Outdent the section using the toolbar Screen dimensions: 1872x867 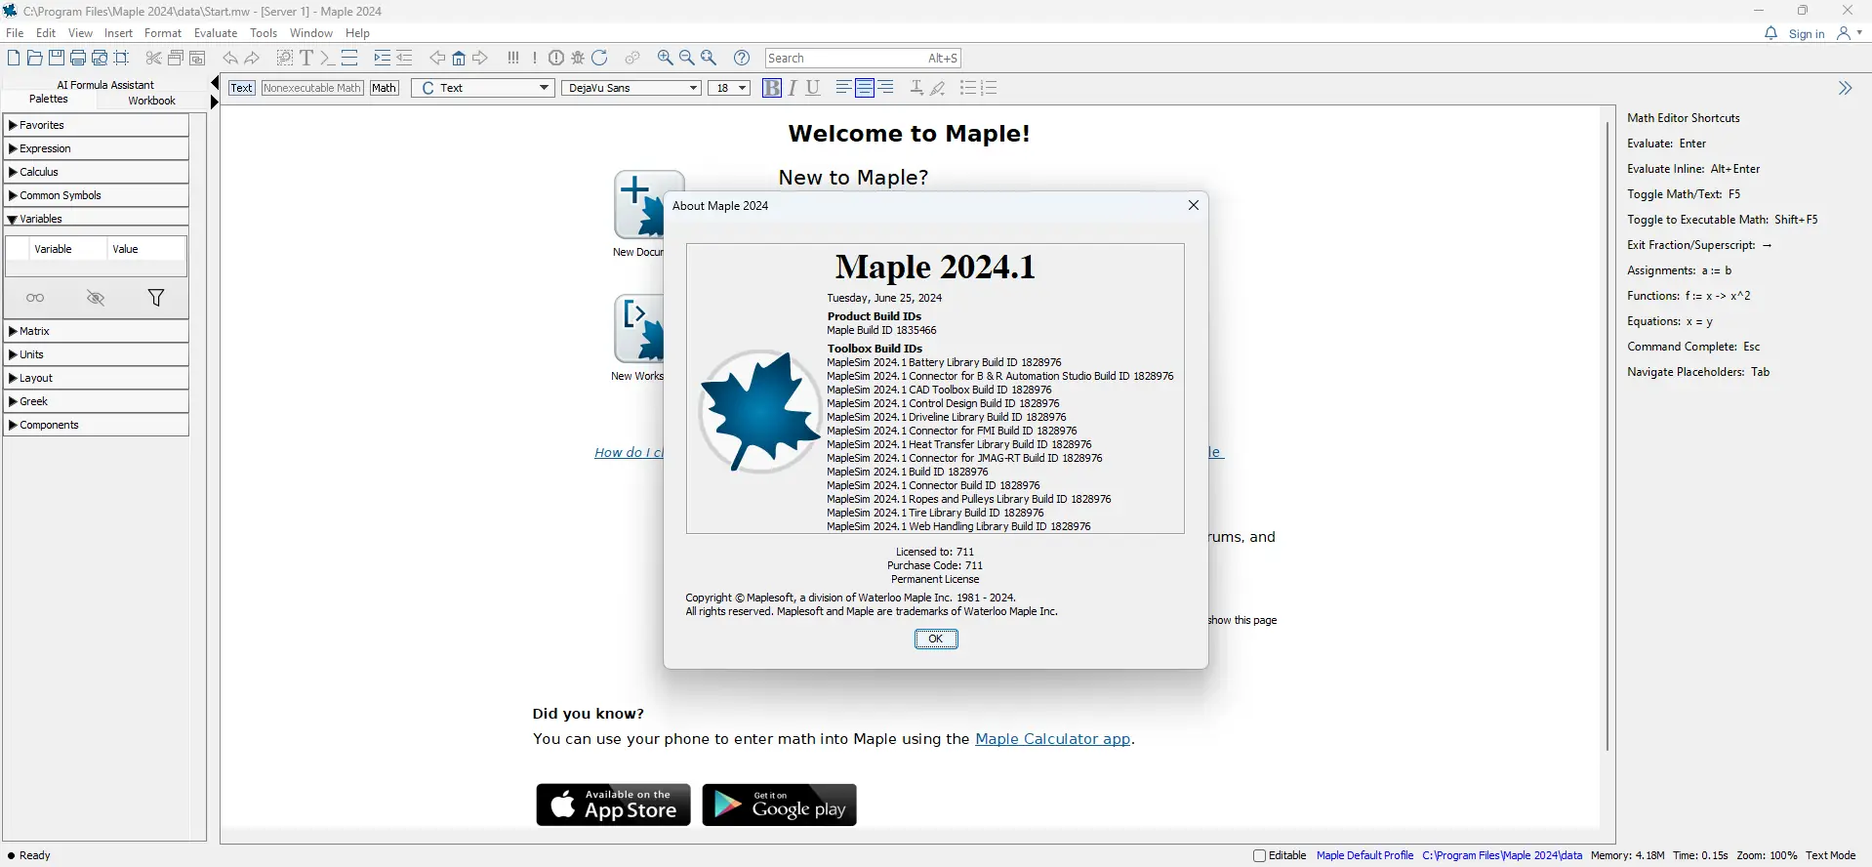click(404, 58)
